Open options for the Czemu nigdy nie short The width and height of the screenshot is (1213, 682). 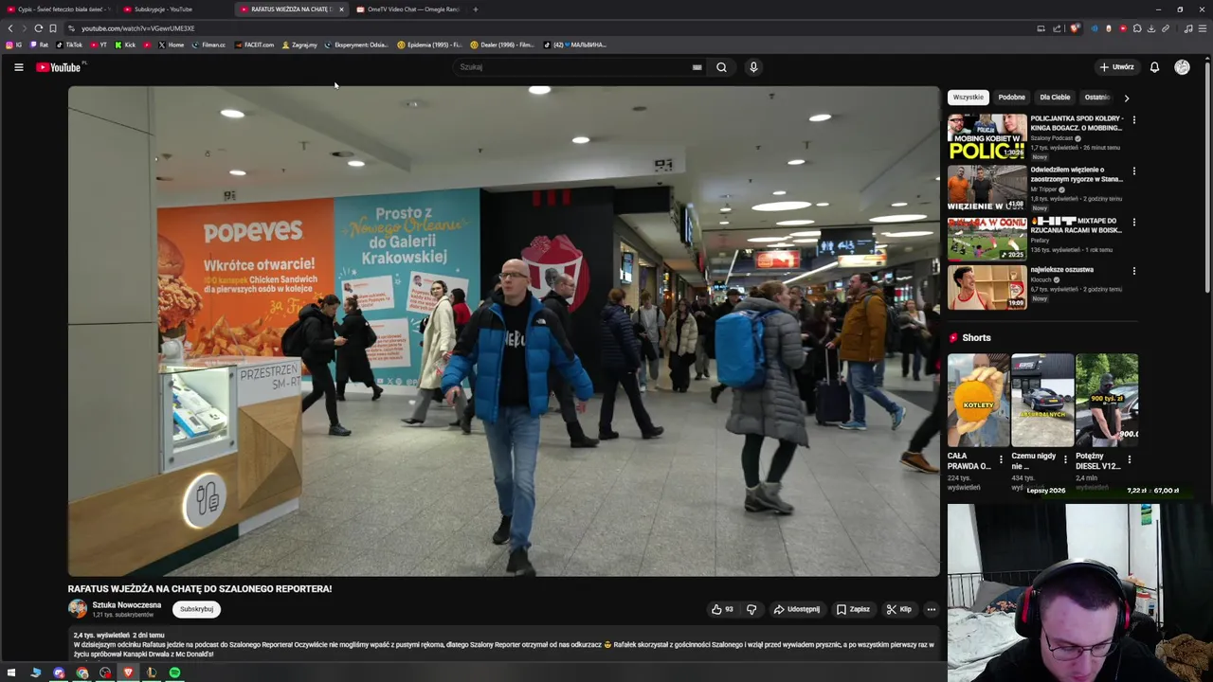pyautogui.click(x=1065, y=459)
